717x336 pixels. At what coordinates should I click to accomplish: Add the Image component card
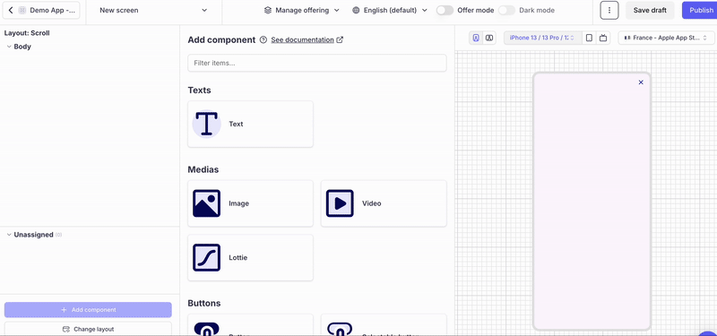251,203
